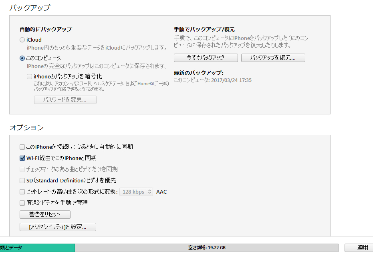Image resolution: width=373 pixels, height=256 pixels.
Task: Click the バックアップを復元... button
Action: 273,58
